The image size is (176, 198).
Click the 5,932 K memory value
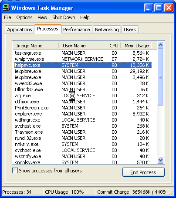(x=141, y=114)
